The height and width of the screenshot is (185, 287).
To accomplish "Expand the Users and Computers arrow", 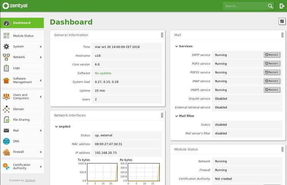I will tap(41, 97).
